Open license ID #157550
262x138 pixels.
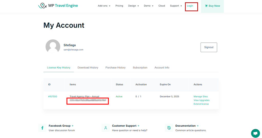pyautogui.click(x=52, y=96)
